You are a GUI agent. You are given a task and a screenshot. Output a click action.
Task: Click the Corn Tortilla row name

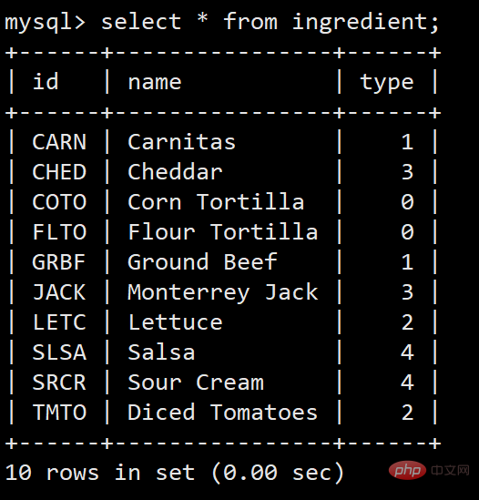click(x=216, y=201)
